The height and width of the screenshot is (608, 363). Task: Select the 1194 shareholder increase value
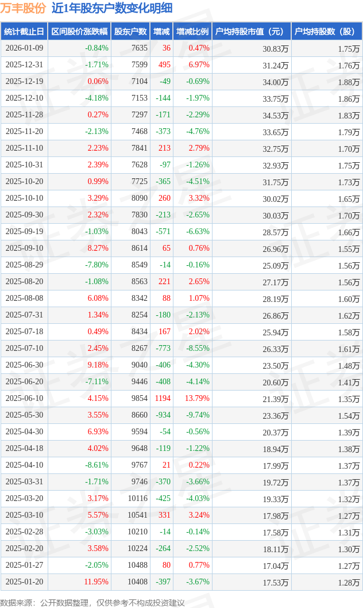click(163, 399)
